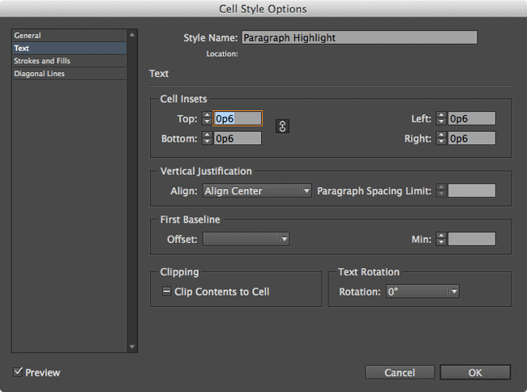Click the Right inset value field
The height and width of the screenshot is (392, 527).
click(x=472, y=138)
